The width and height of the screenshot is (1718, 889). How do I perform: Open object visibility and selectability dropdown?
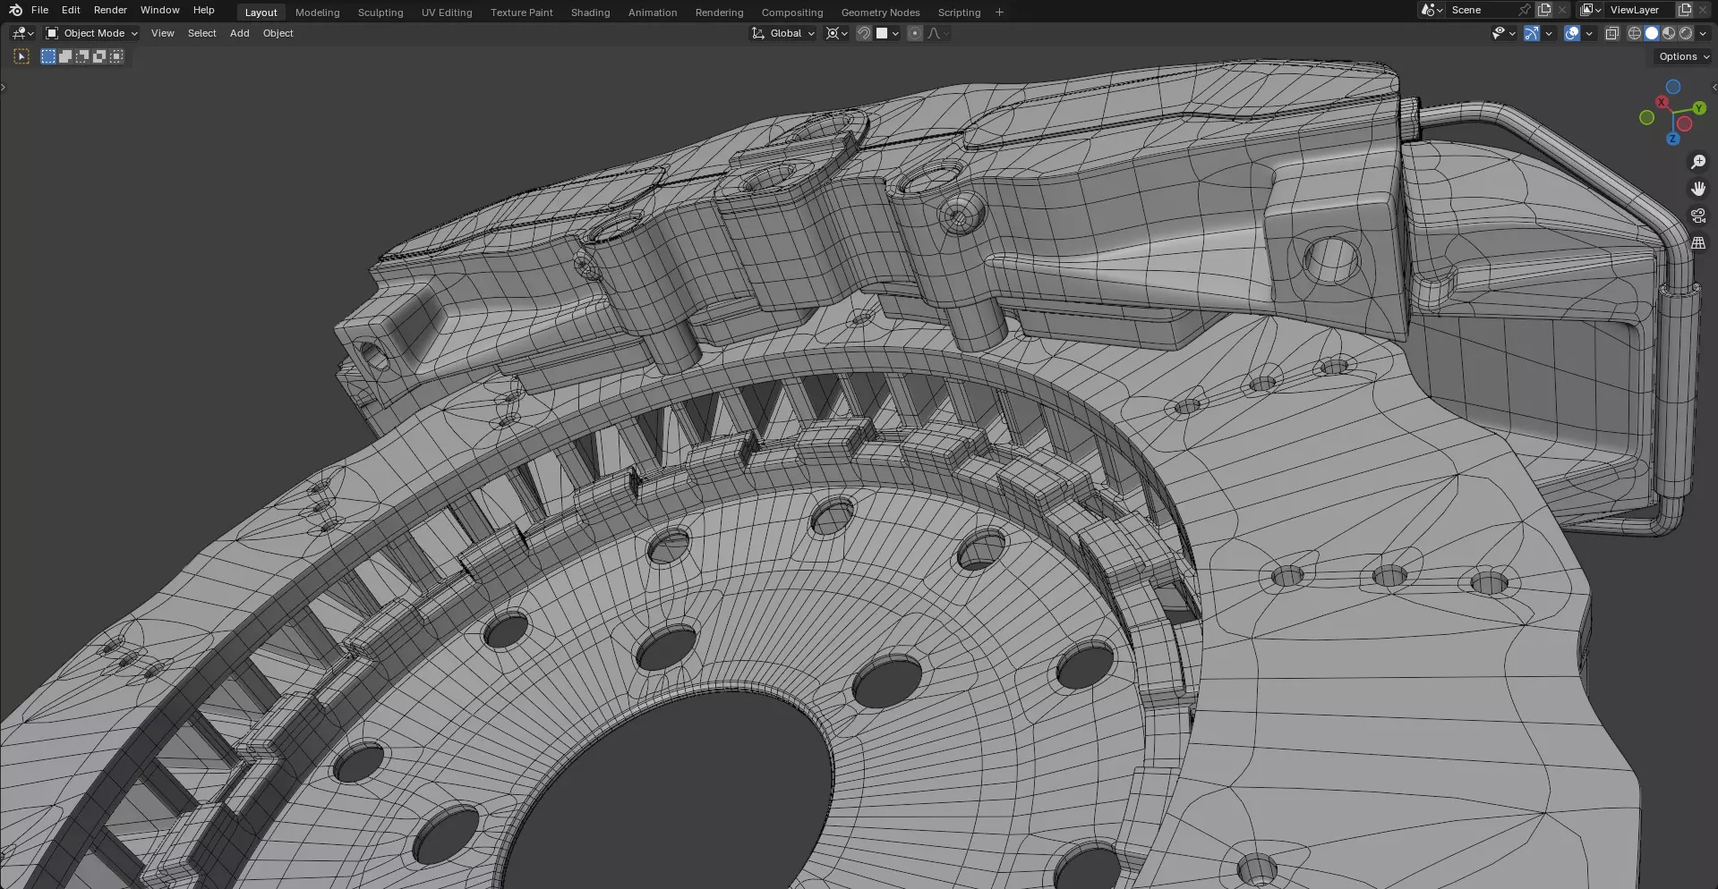click(x=1503, y=33)
